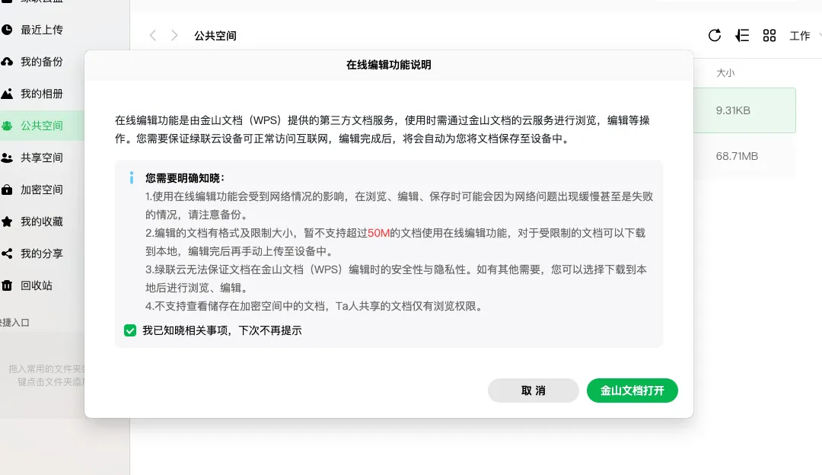Open 我的收藏 in the sidebar
This screenshot has height=475, width=822.
tap(42, 222)
